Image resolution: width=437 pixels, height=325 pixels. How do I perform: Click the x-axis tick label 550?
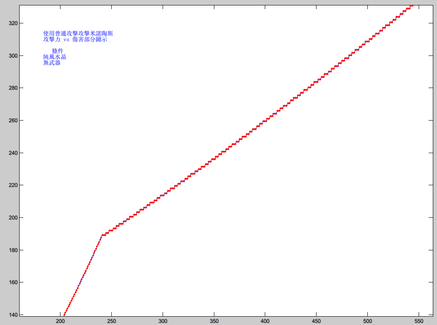418,321
